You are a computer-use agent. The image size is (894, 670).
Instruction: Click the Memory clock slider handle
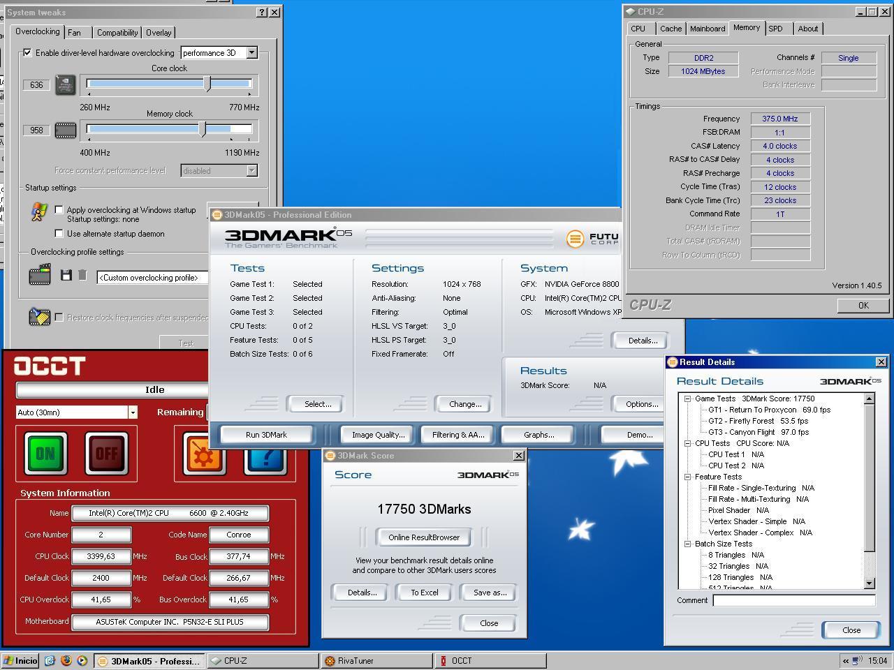(x=203, y=129)
